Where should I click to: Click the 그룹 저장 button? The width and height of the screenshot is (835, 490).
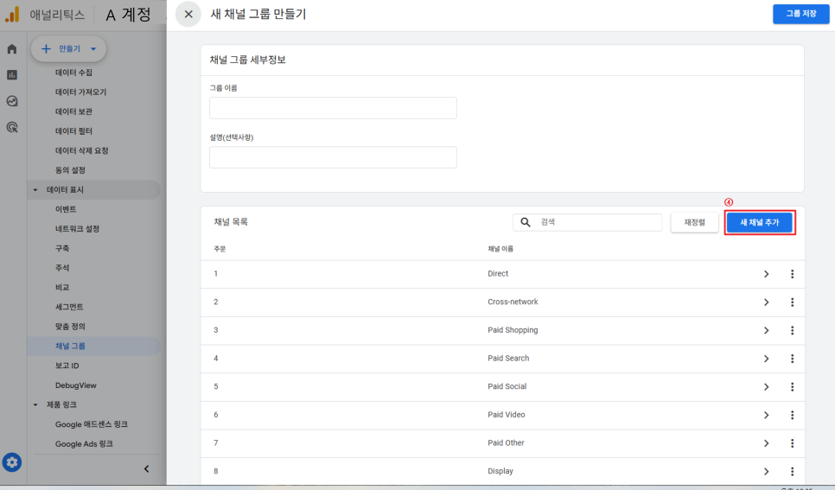[x=801, y=14]
